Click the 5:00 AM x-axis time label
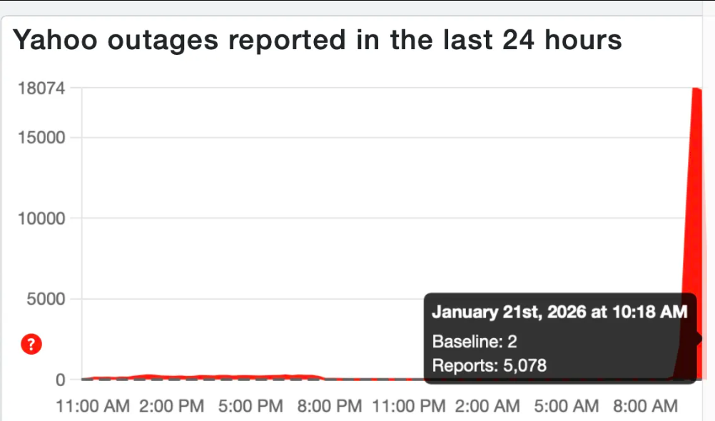Image resolution: width=715 pixels, height=421 pixels. point(567,407)
